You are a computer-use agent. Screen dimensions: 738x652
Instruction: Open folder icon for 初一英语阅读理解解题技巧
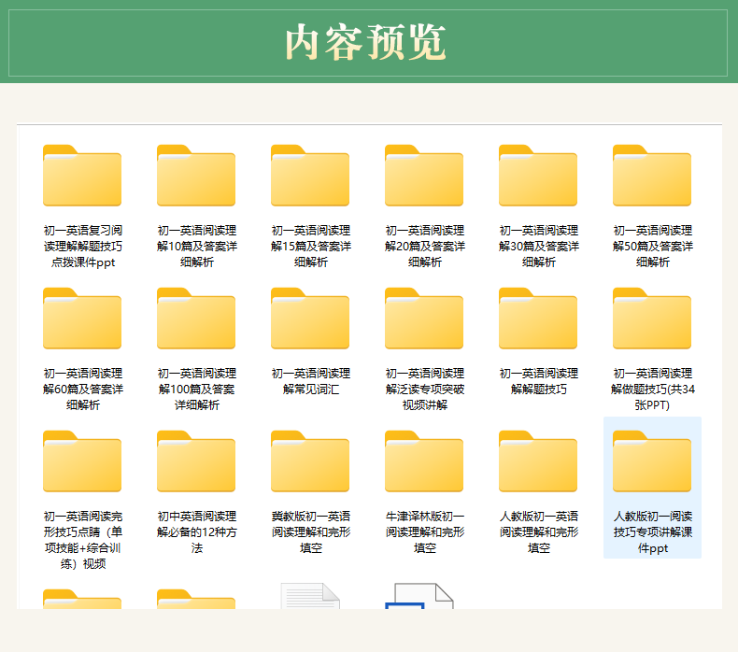538,319
